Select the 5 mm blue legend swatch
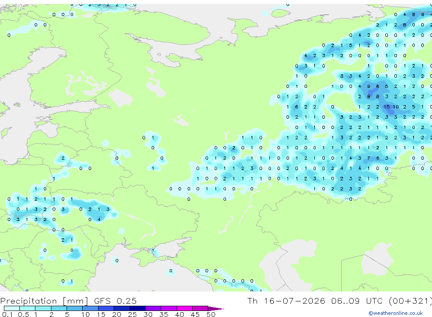The height and width of the screenshot is (317, 432). pos(74,308)
